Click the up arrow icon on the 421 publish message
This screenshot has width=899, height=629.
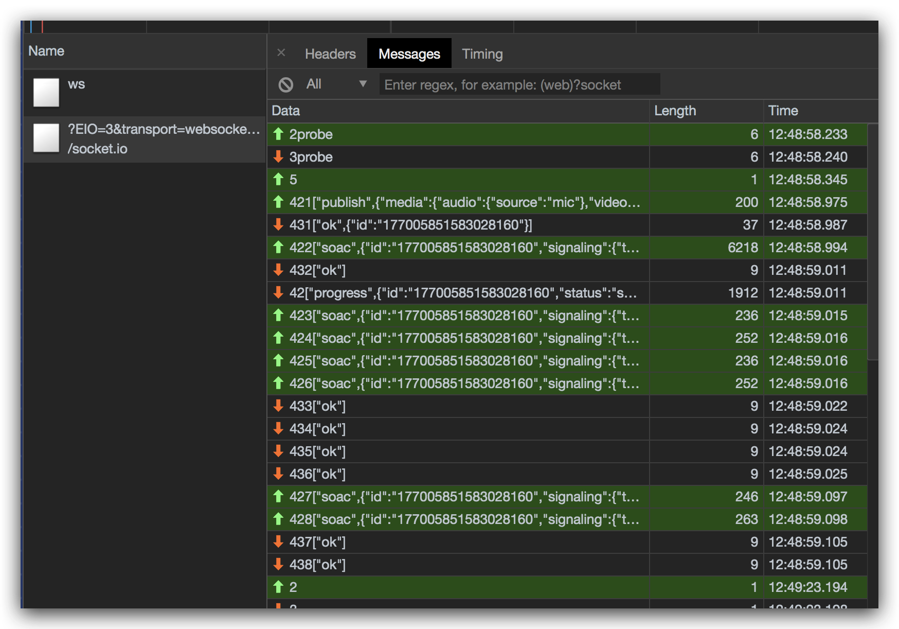tap(279, 202)
